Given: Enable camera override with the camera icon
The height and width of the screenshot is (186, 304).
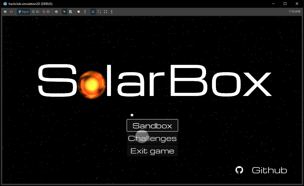Looking at the screenshot, I should pyautogui.click(x=79, y=12).
